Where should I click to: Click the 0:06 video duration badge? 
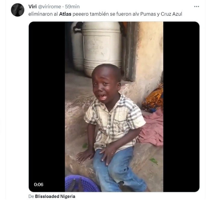click(39, 184)
